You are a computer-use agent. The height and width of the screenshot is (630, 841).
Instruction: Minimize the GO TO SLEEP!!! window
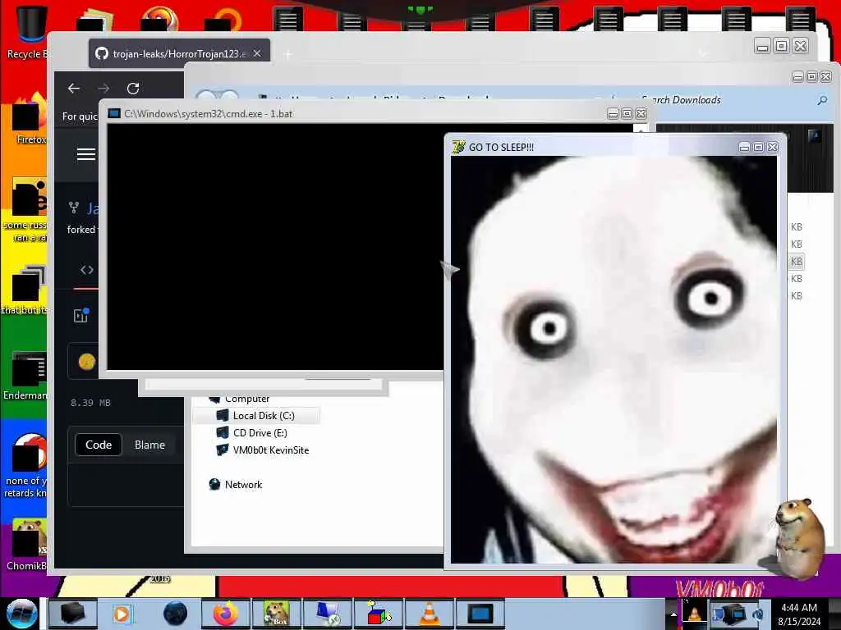click(x=744, y=148)
